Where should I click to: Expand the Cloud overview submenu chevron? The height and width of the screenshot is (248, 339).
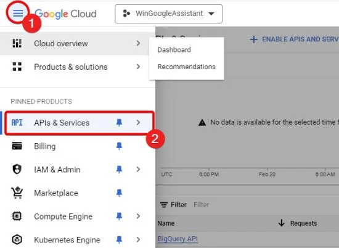tap(138, 43)
